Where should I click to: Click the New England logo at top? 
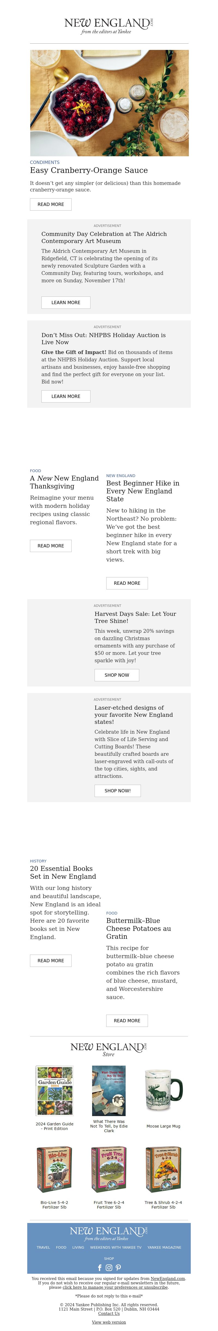[109, 26]
